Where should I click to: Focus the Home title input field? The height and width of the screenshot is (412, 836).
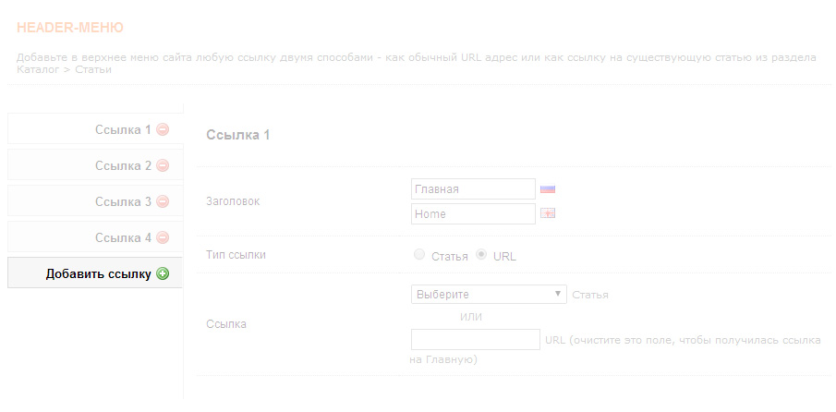473,214
